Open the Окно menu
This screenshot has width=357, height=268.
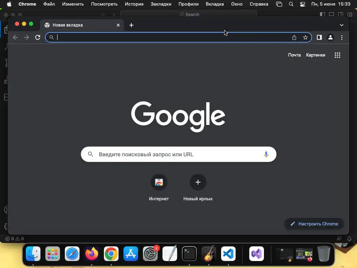[x=237, y=4]
